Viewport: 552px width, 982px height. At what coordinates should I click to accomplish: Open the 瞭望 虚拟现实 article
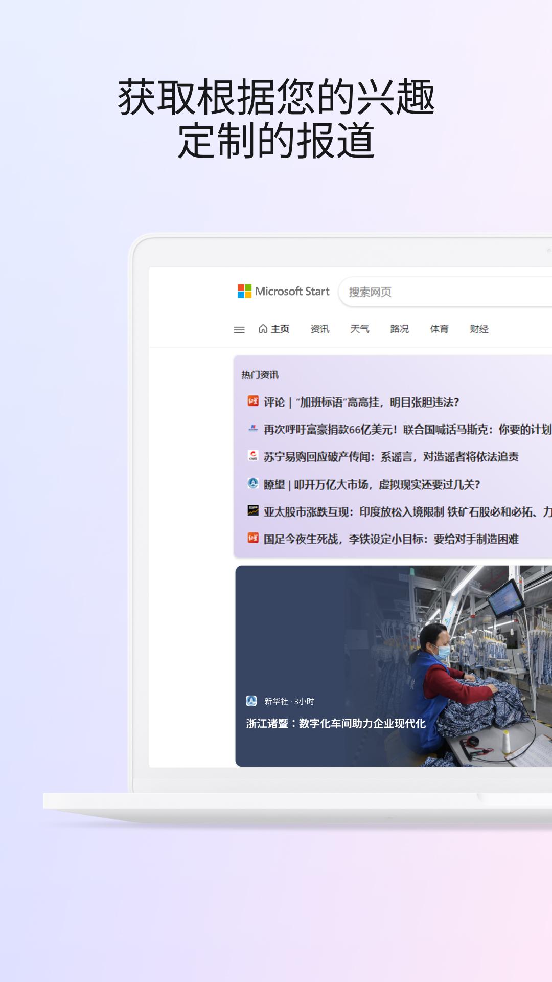pyautogui.click(x=372, y=484)
